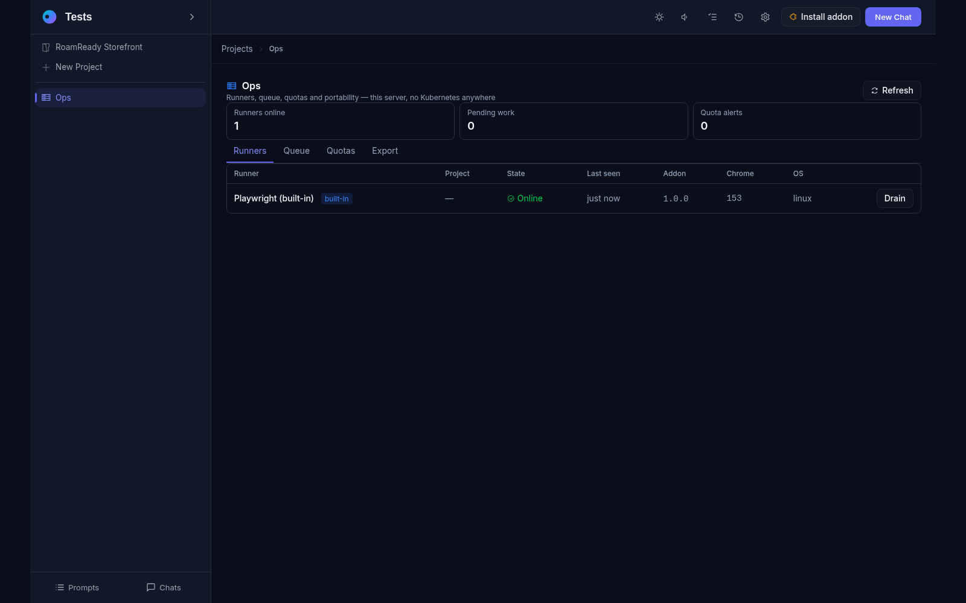Click the 'linux' OS value
966x603 pixels.
point(802,198)
